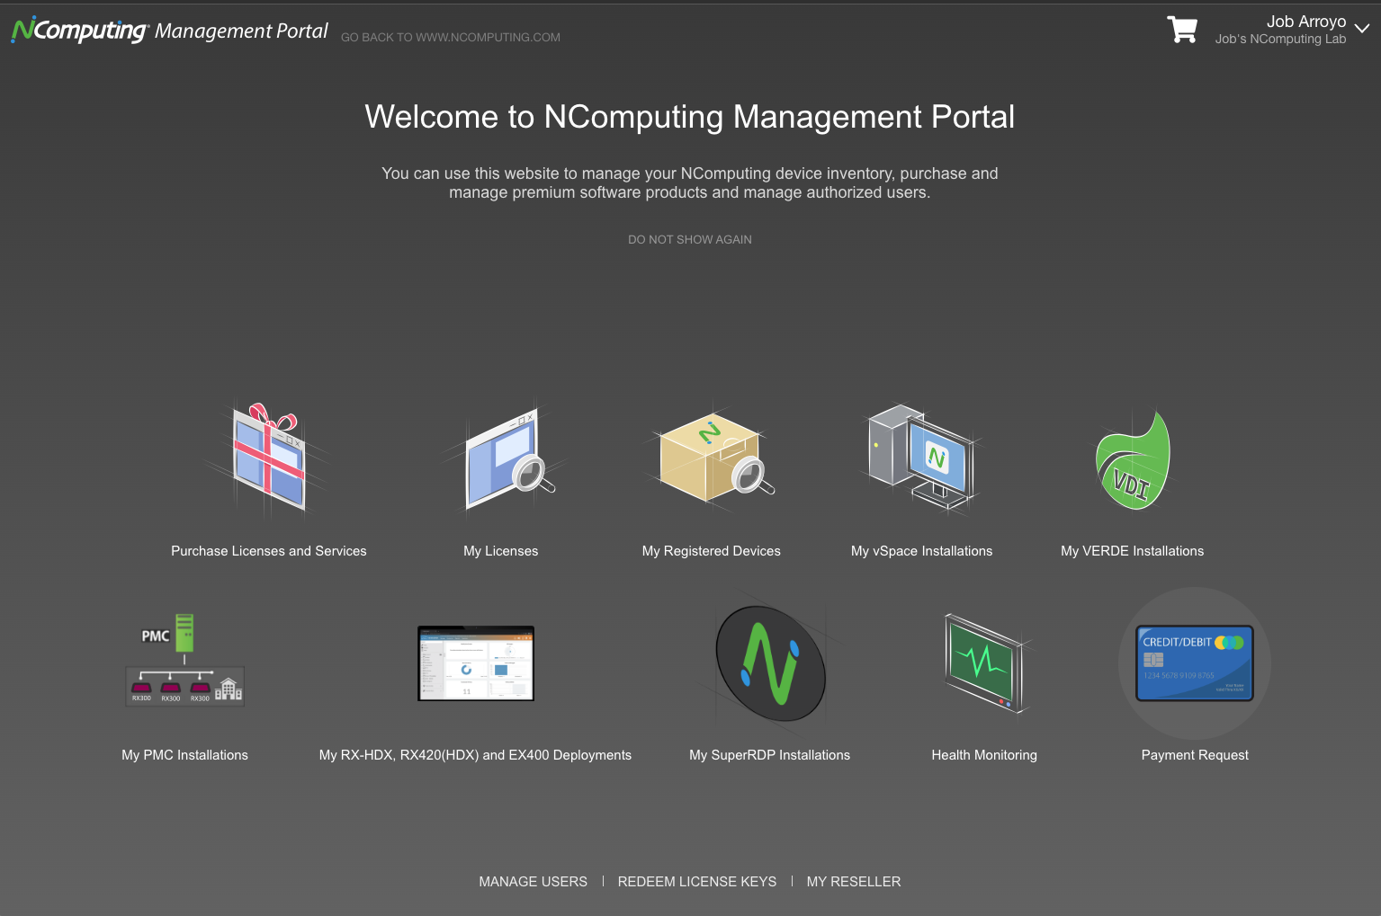Click the PMC network diagram icon

184,661
